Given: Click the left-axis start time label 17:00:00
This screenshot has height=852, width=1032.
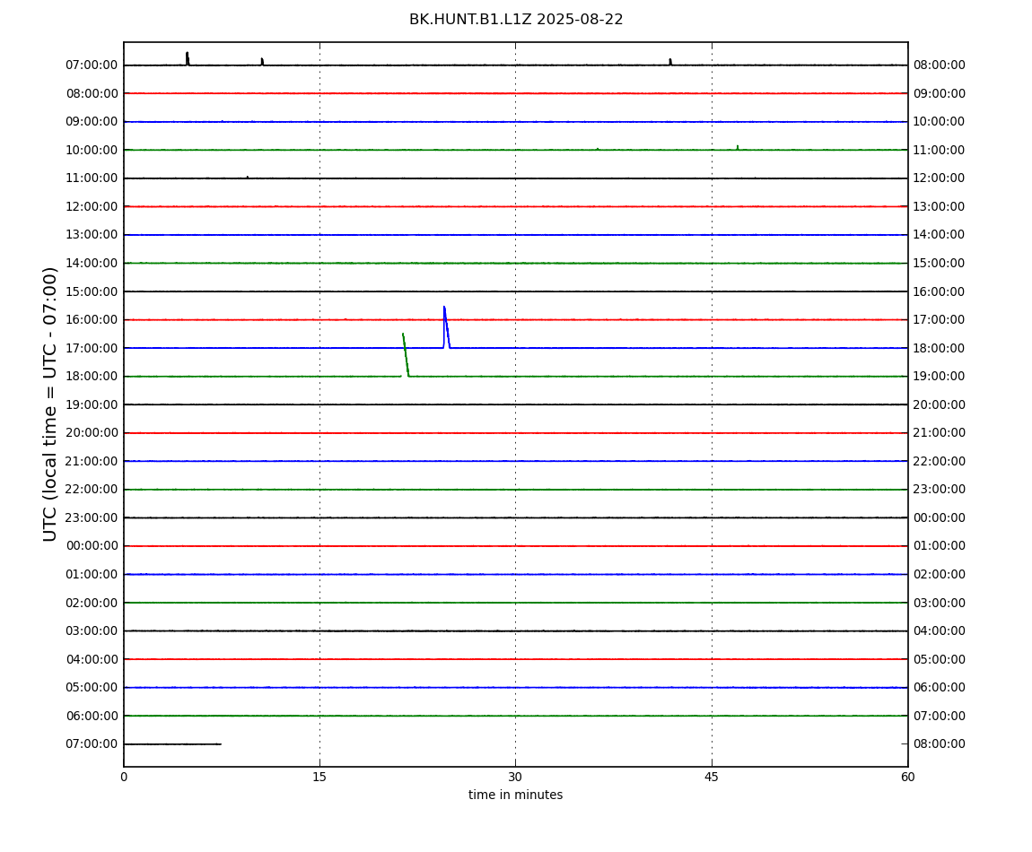Looking at the screenshot, I should pos(92,348).
